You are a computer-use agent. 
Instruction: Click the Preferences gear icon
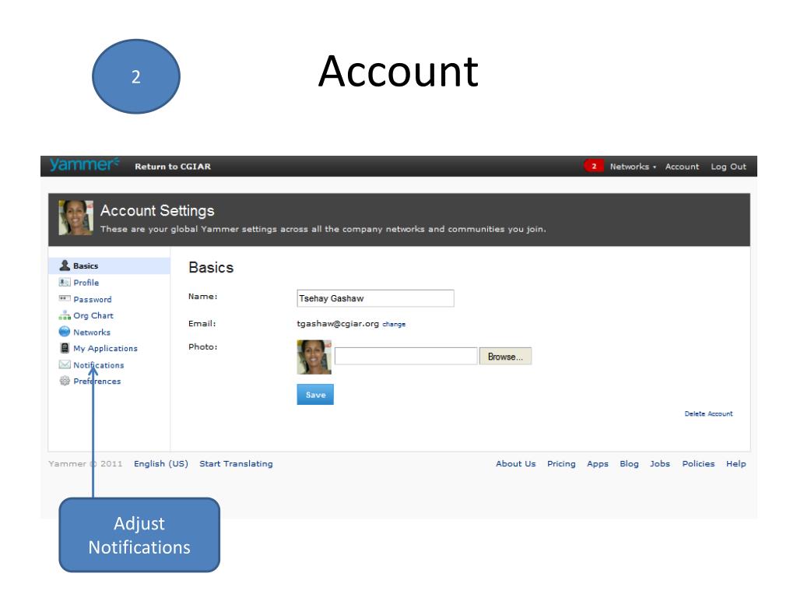[65, 381]
